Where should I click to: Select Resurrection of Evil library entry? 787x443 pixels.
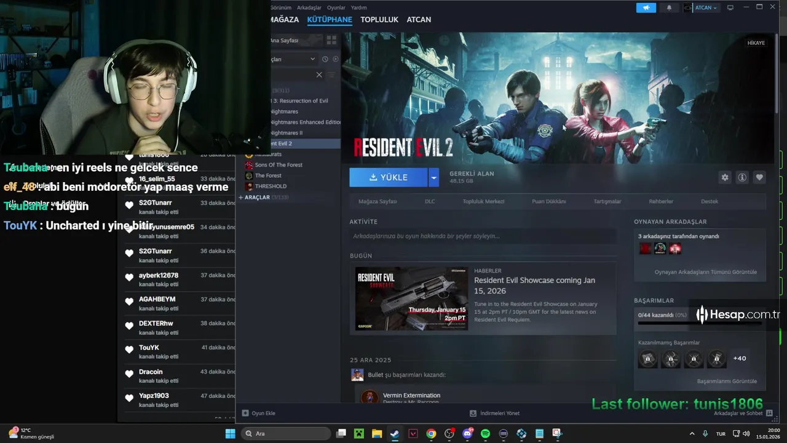[300, 101]
